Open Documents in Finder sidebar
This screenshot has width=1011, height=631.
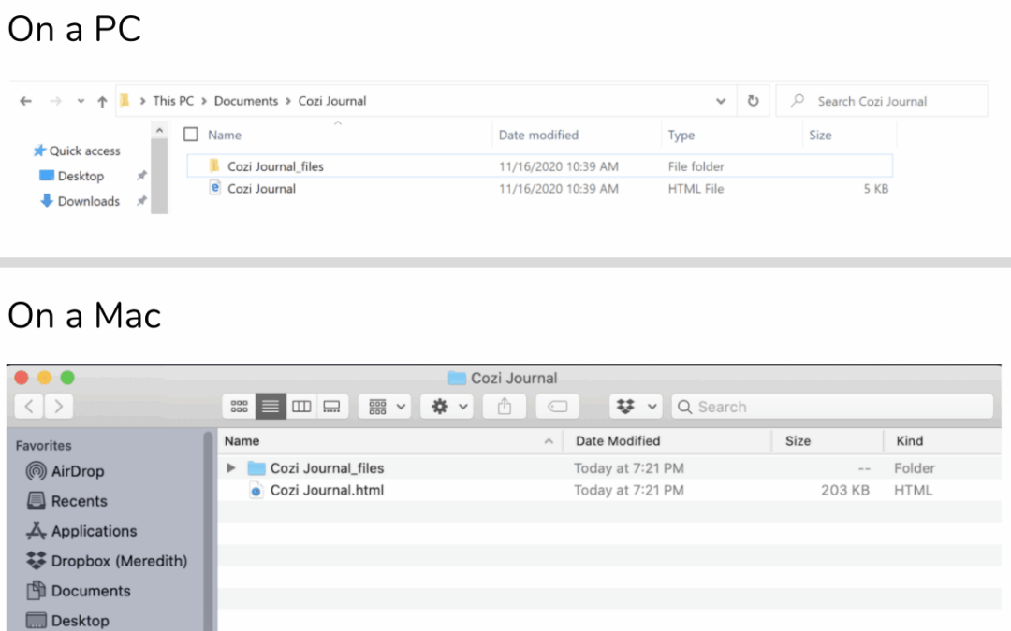click(x=79, y=591)
